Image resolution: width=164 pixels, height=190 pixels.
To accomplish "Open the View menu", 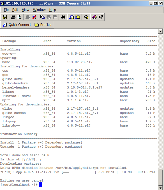I will [x=26, y=10].
